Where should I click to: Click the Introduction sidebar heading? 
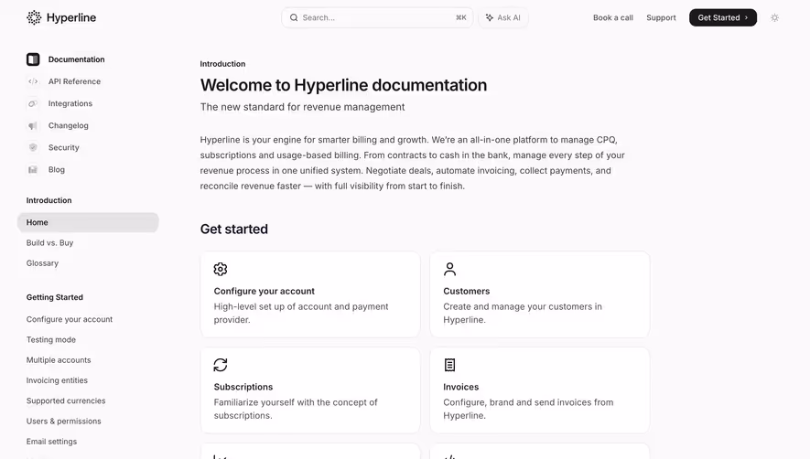tap(49, 200)
